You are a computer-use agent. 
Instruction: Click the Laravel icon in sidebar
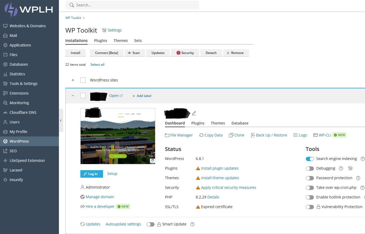pyautogui.click(x=5, y=170)
